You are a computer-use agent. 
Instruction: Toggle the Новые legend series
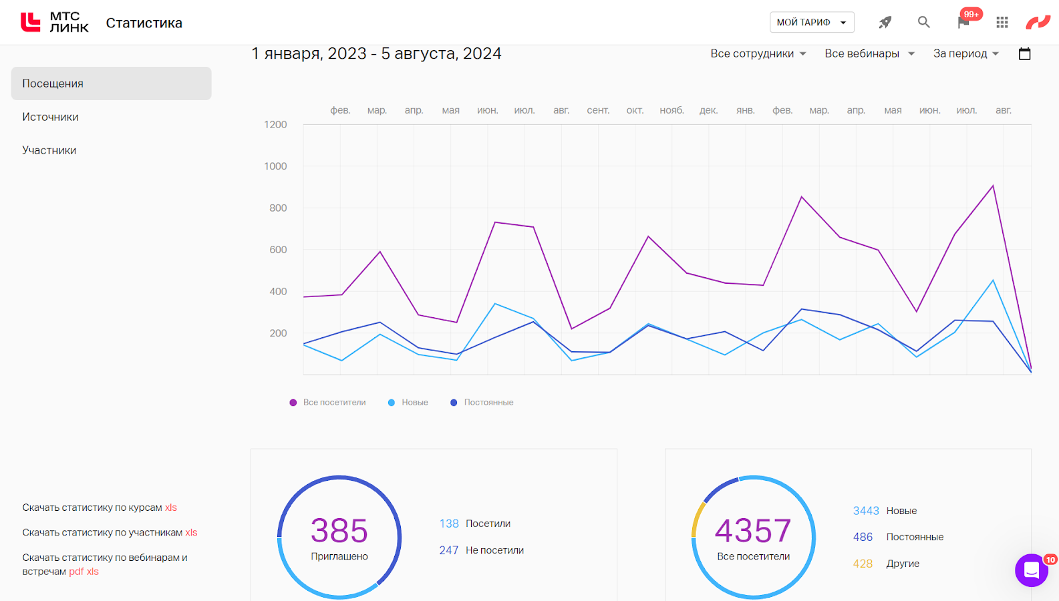(x=408, y=403)
